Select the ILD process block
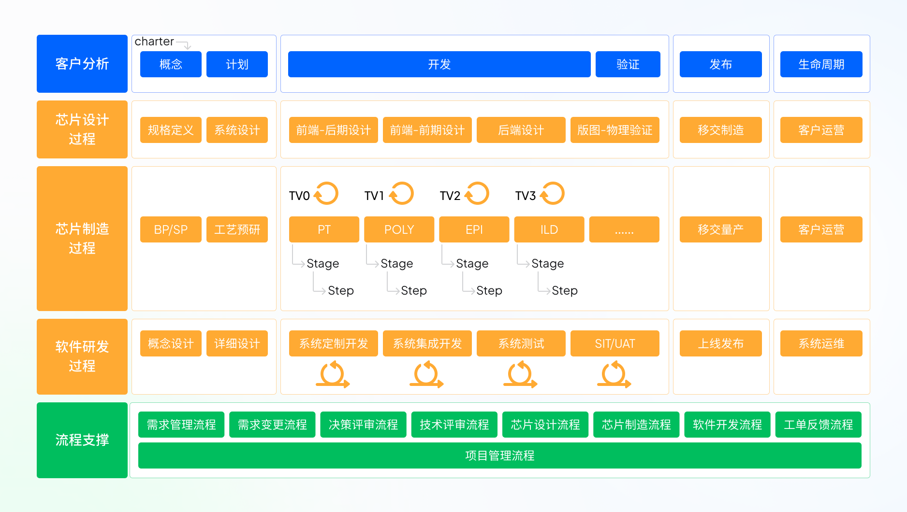The image size is (907, 512). coord(549,229)
